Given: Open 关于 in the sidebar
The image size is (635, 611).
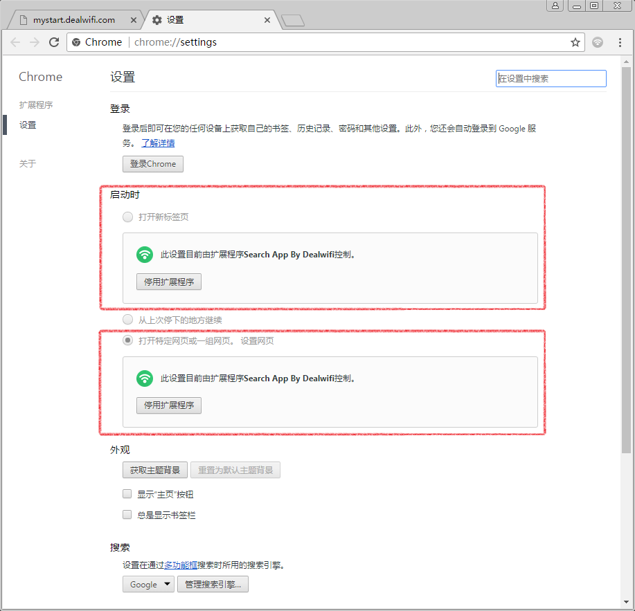Looking at the screenshot, I should point(28,163).
